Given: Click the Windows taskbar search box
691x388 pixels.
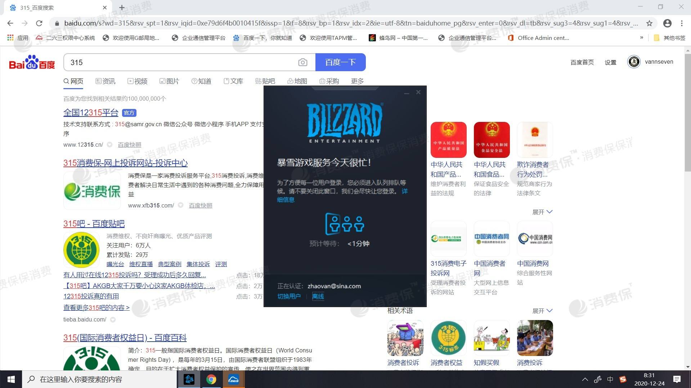Looking at the screenshot, I should (x=100, y=379).
